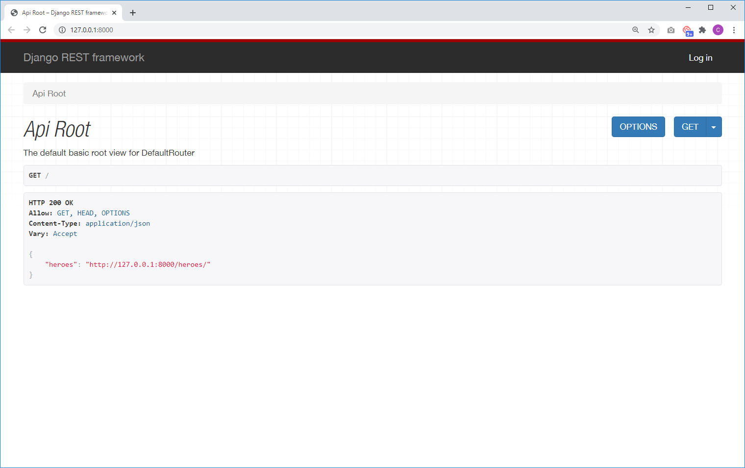Open a new browser tab
Viewport: 745px width, 468px height.
pyautogui.click(x=133, y=13)
